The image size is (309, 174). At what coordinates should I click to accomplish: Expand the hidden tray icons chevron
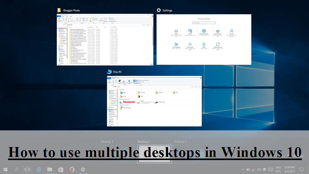[243, 169]
